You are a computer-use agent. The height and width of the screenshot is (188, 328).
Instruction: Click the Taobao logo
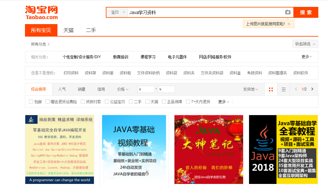coord(42,13)
